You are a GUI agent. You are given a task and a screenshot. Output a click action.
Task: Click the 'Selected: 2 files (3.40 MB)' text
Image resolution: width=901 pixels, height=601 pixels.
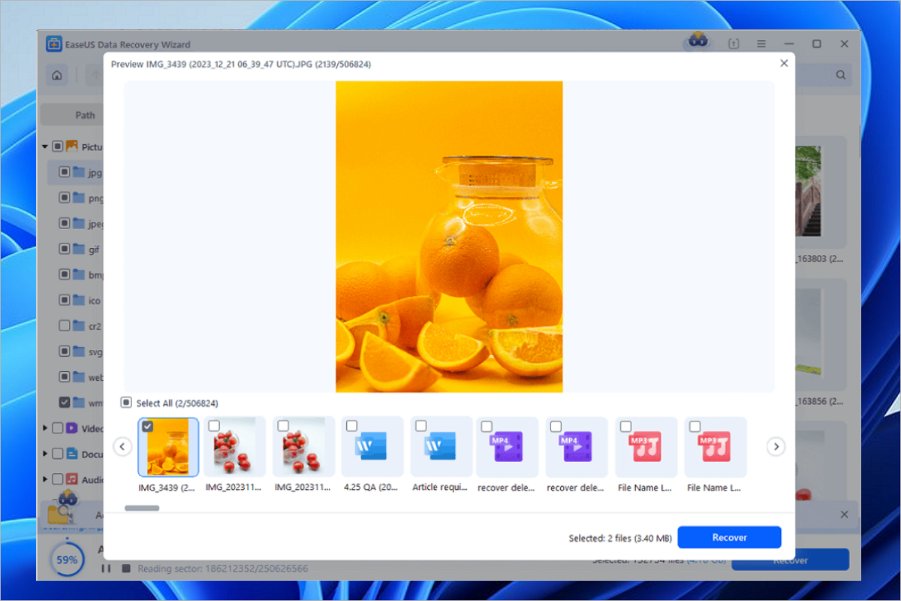(619, 538)
